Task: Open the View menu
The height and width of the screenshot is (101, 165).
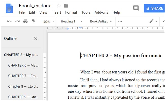Action: point(43,12)
